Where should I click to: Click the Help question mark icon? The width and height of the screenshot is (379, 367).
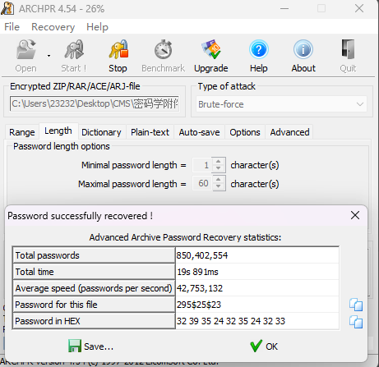(x=258, y=49)
